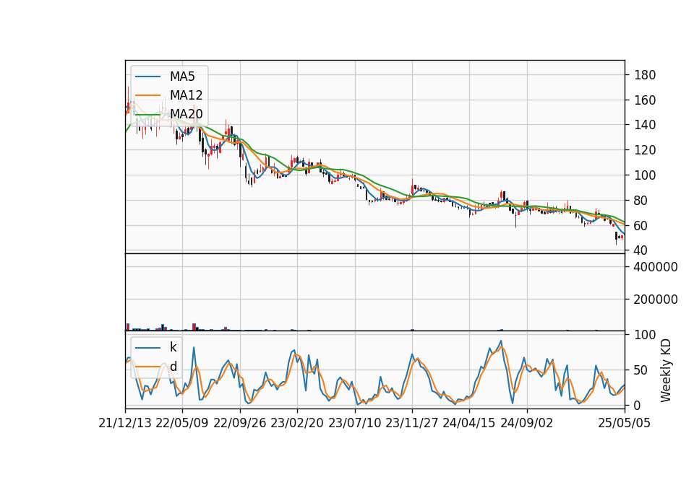
Task: Click the 140 price axis label
Action: coord(645,125)
